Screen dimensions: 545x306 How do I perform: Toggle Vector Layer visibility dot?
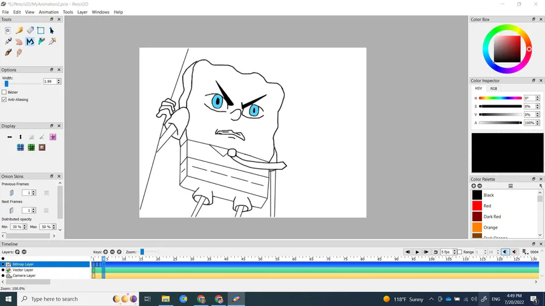click(x=3, y=270)
